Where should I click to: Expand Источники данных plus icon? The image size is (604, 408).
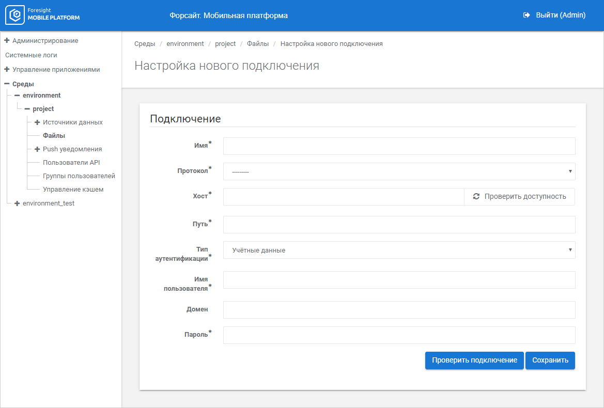(37, 122)
